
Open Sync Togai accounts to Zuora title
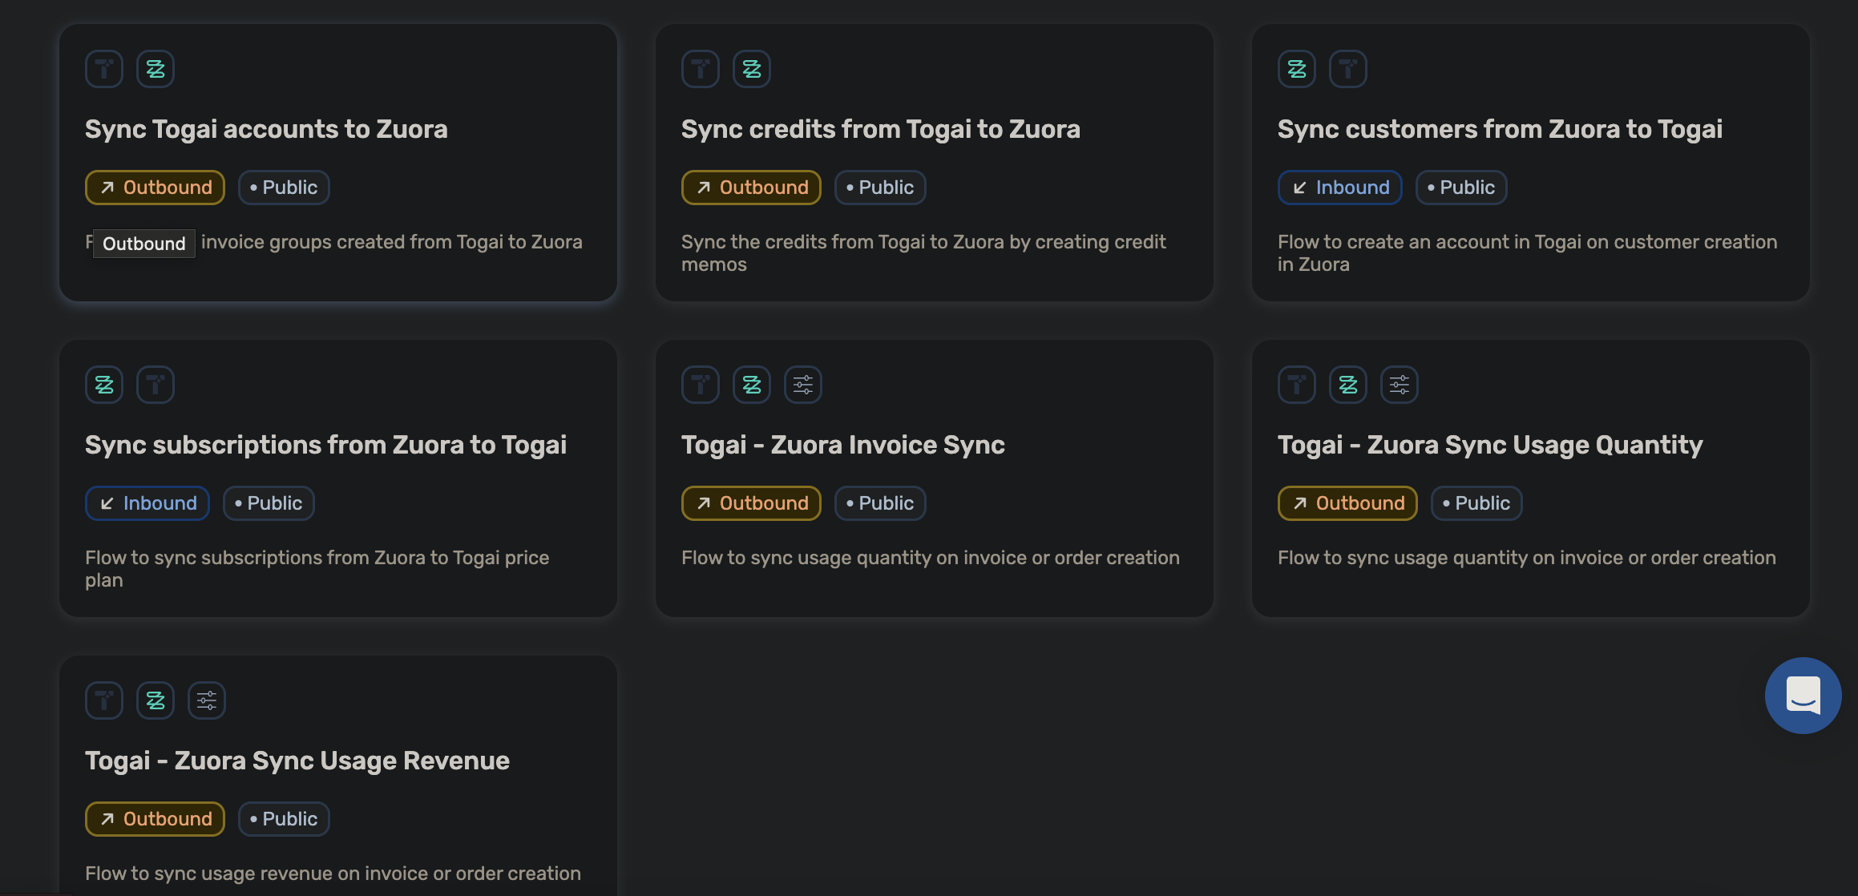pos(266,129)
